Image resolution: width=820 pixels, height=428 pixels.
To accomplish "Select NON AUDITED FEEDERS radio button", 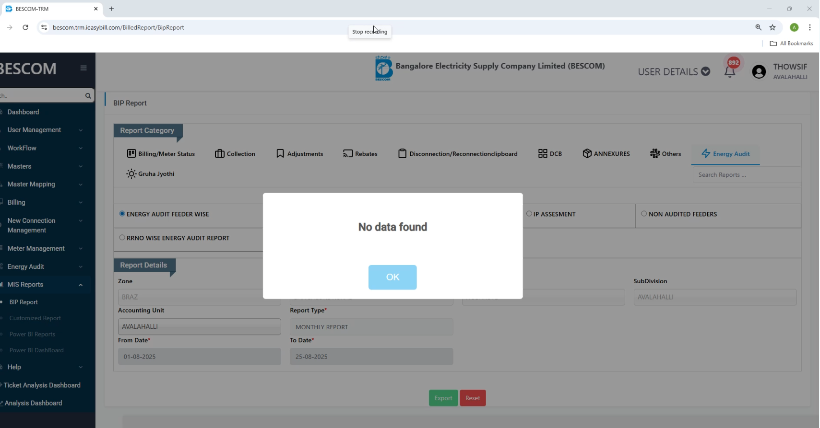I will [x=644, y=214].
